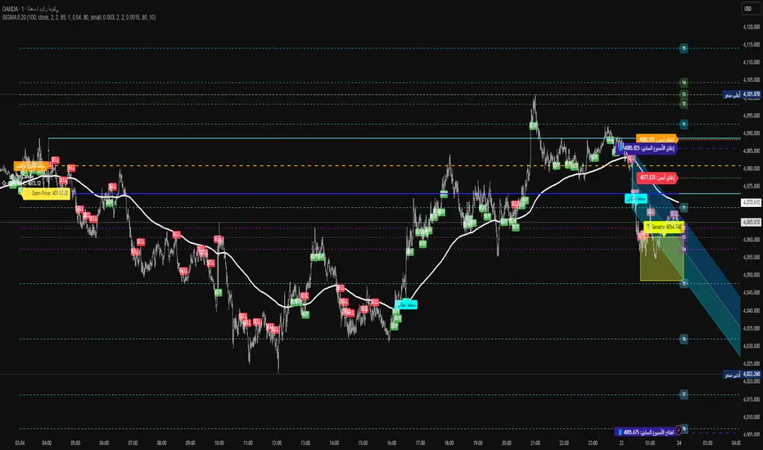This screenshot has height=450, width=763.
Task: Click the 23:00 time axis label
Action: pyautogui.click(x=593, y=443)
